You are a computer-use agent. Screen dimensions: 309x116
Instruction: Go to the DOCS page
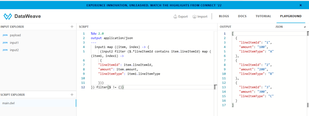tap(242, 16)
